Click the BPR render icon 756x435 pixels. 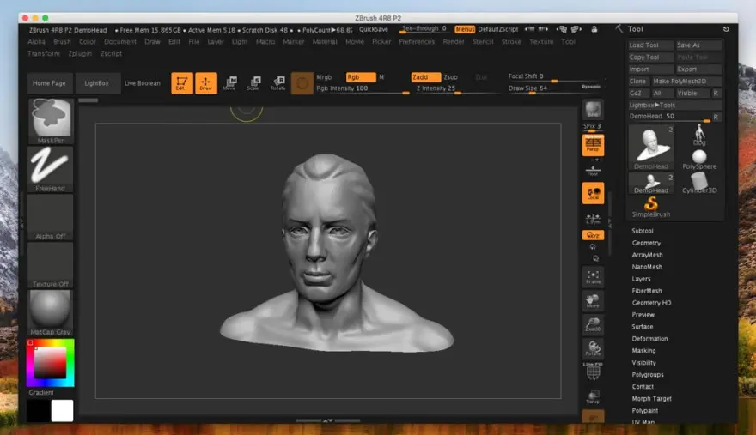[593, 110]
